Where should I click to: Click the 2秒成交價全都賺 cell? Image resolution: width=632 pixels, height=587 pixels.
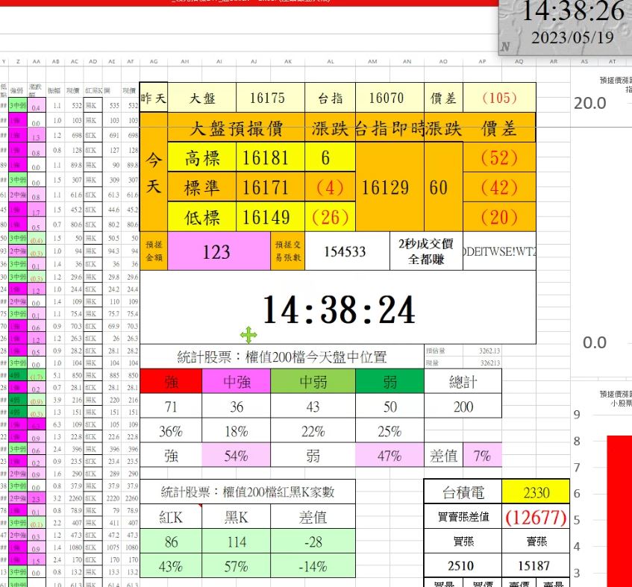pyautogui.click(x=426, y=251)
